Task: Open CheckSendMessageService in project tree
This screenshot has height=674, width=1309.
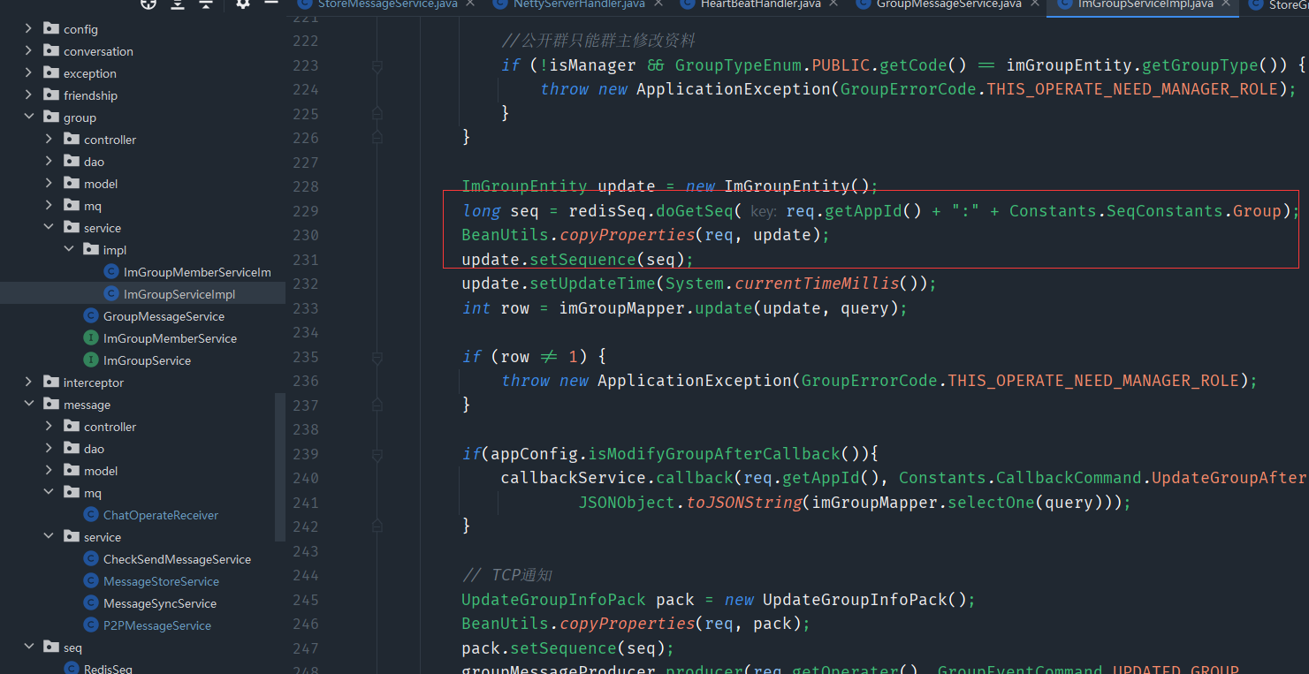Action: pos(177,559)
